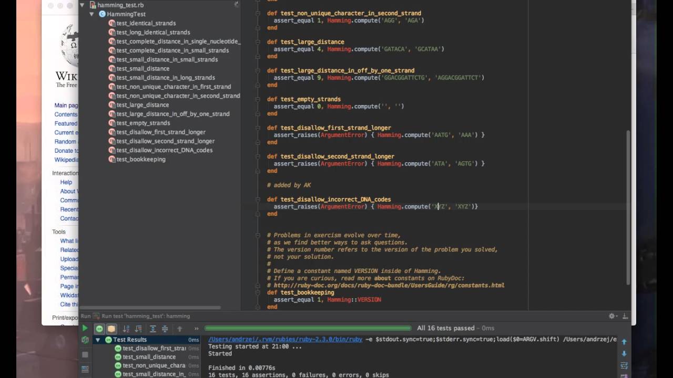Click 'Finished in 0.00776s' console line
Image resolution: width=673 pixels, height=378 pixels.
[242, 368]
